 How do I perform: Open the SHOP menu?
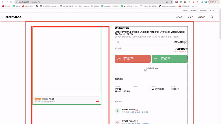coord(190,17)
